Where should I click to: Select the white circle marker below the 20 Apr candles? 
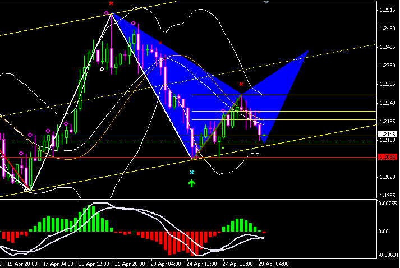pyautogui.click(x=102, y=69)
